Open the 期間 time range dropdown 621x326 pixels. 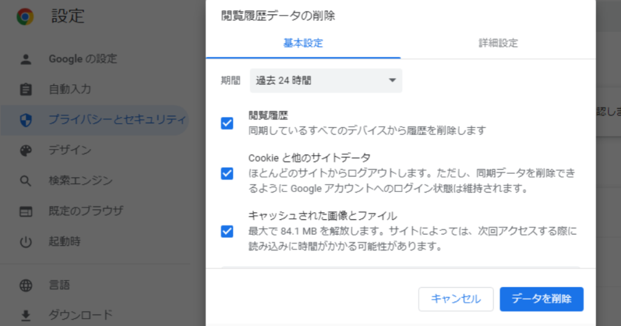click(326, 80)
